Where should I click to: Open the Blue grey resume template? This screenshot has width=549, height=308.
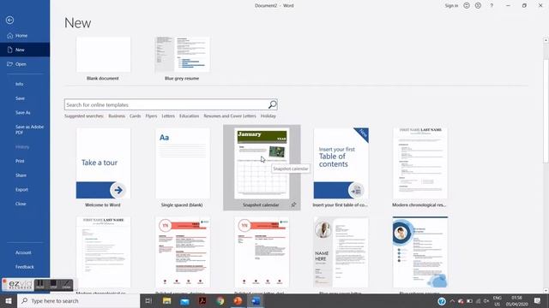coord(183,58)
